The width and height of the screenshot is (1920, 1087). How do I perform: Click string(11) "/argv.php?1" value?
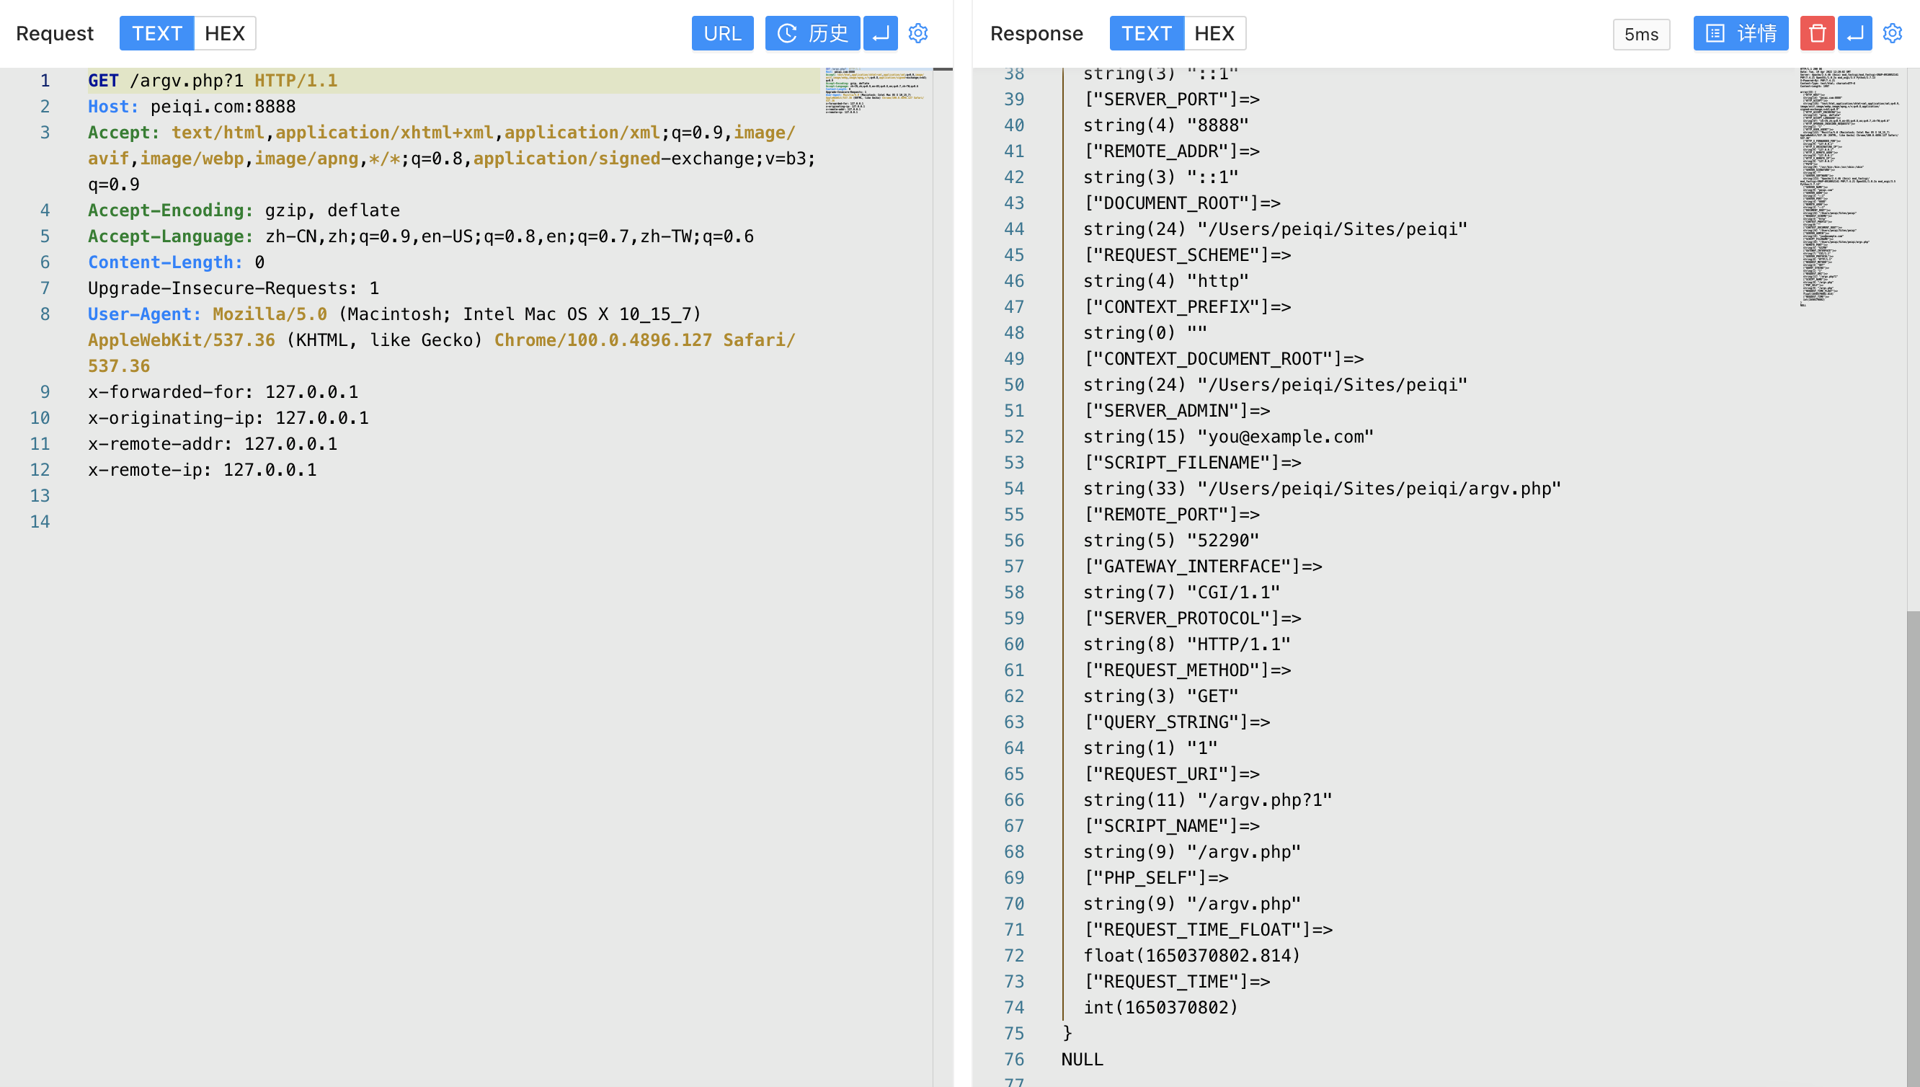[x=1208, y=800]
